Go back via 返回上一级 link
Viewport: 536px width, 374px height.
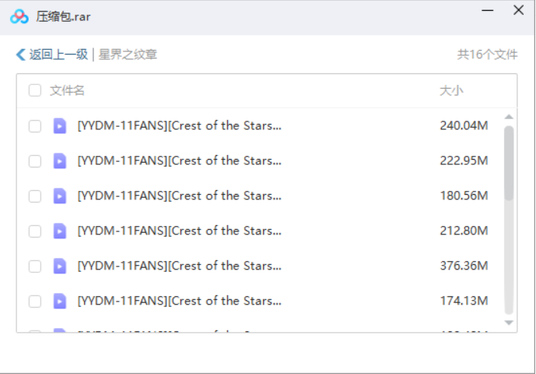pos(58,55)
